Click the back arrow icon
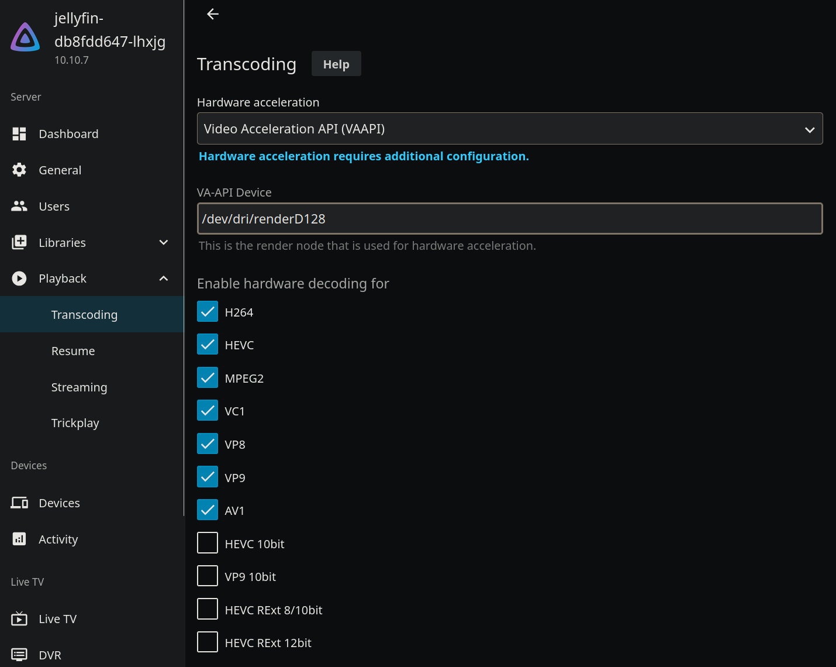The width and height of the screenshot is (836, 667). click(213, 14)
